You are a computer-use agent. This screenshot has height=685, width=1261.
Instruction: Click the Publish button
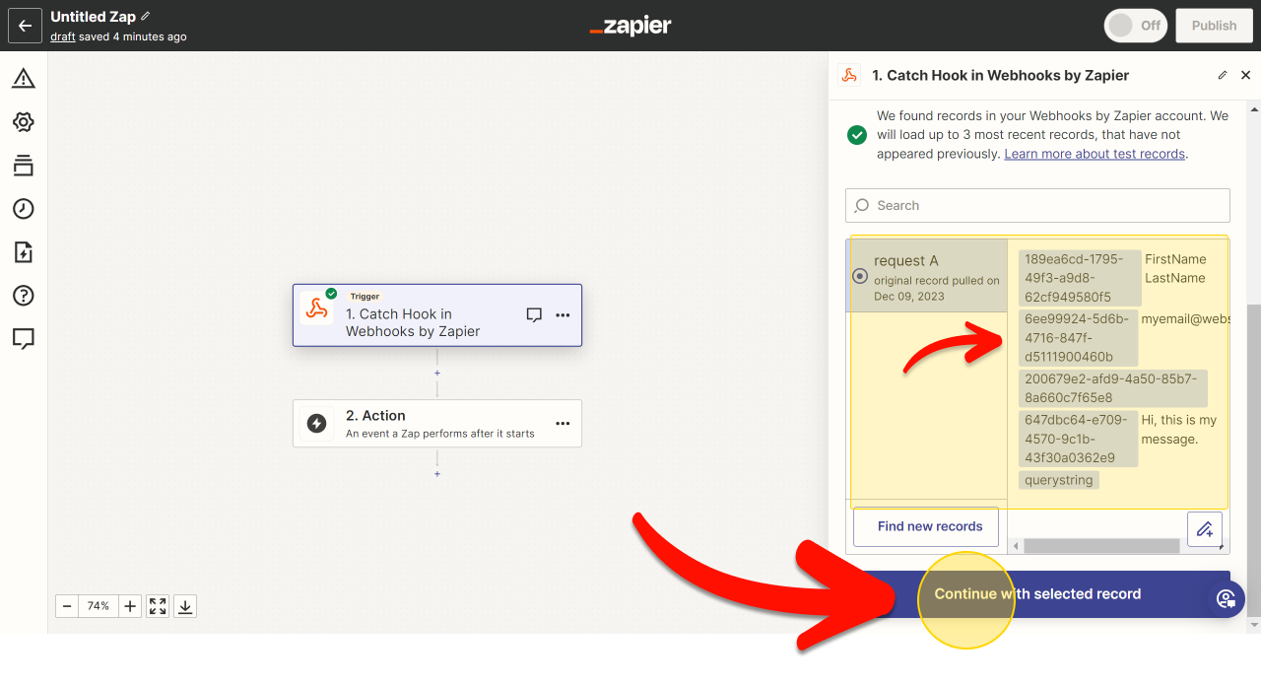click(1214, 26)
